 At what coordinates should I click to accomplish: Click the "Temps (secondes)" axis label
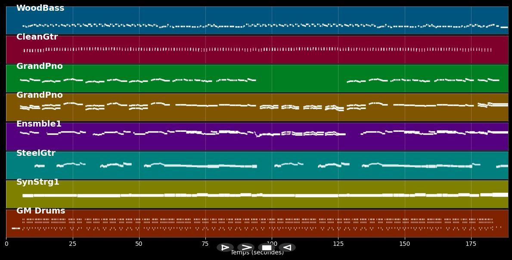coord(257,254)
